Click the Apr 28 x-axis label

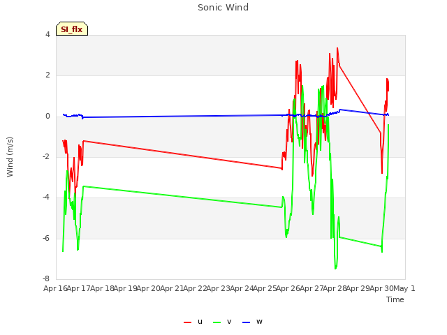pyautogui.click(x=335, y=288)
